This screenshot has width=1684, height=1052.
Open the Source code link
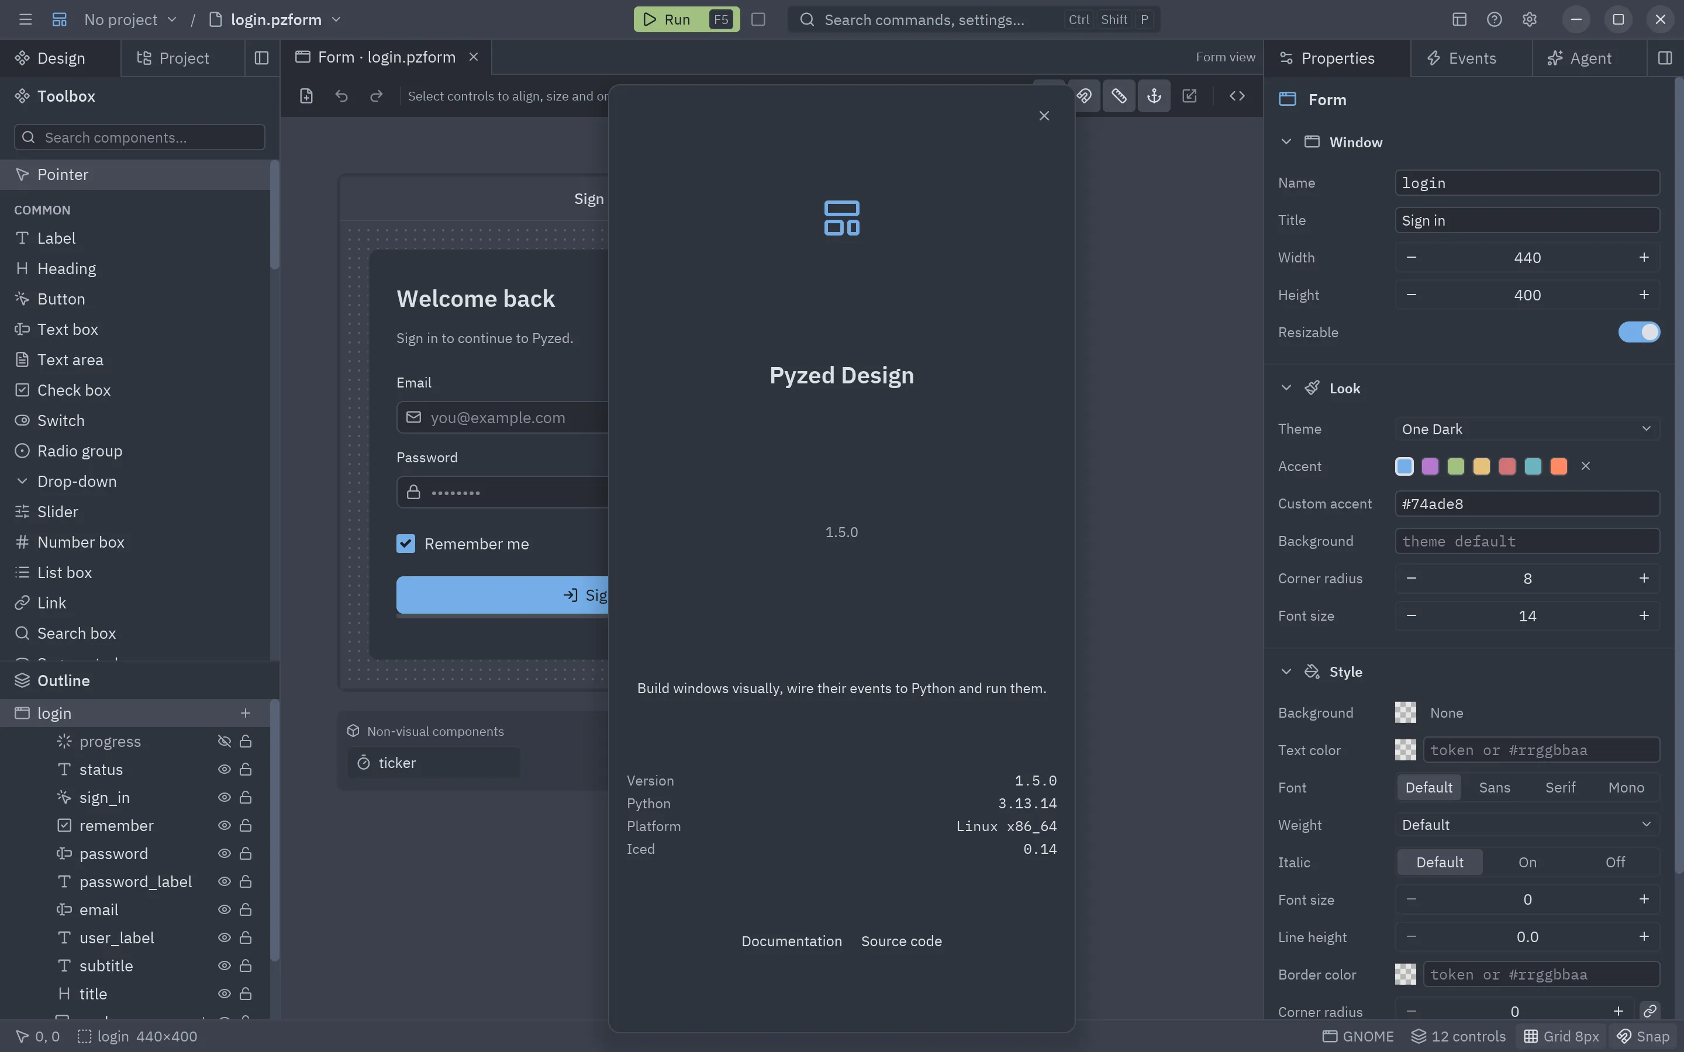tap(901, 941)
